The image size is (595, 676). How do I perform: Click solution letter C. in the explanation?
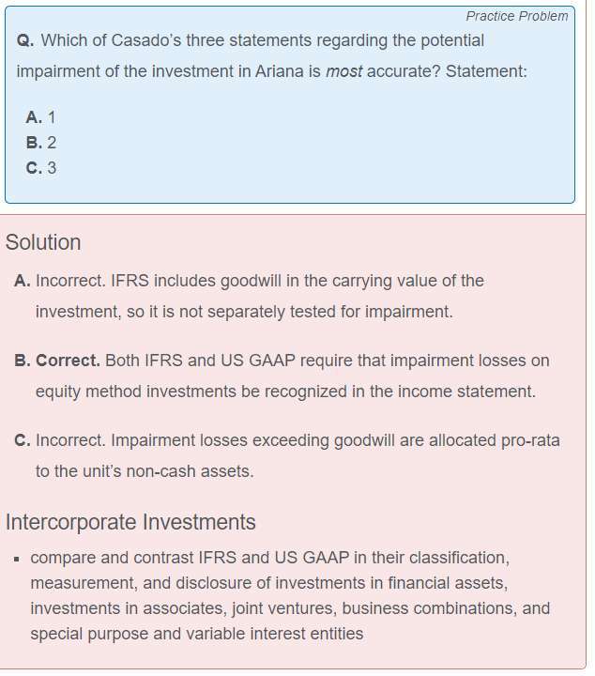point(23,440)
